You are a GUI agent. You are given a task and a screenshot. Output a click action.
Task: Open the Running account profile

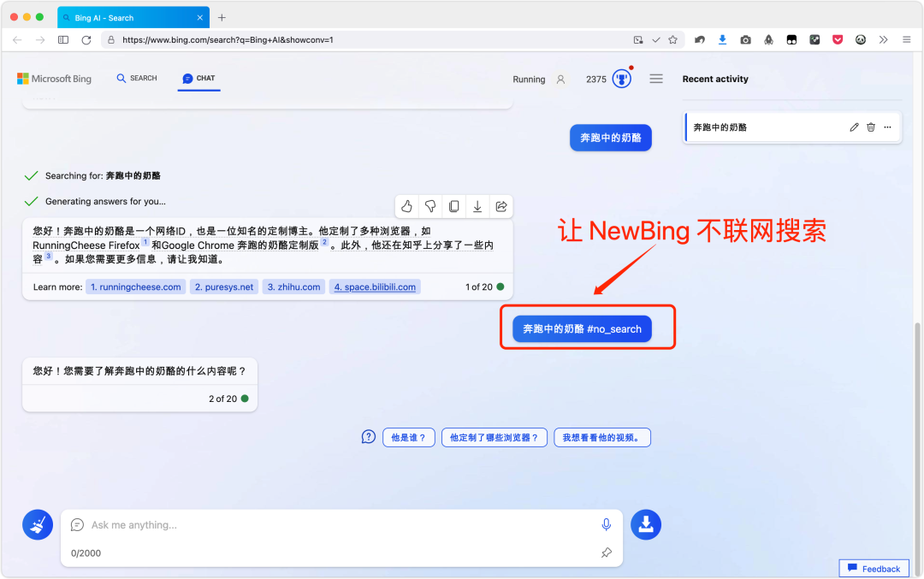coord(539,79)
